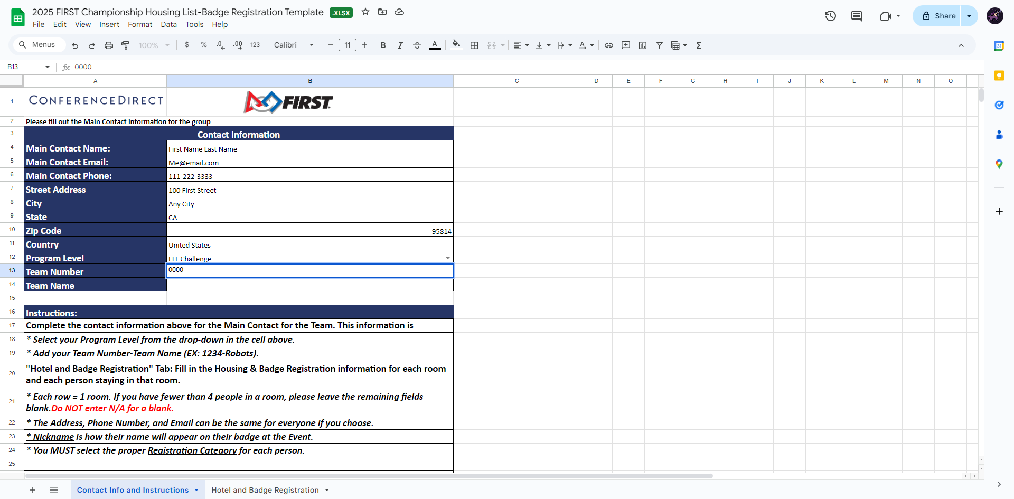
Task: Open the Format menu
Action: click(x=140, y=24)
